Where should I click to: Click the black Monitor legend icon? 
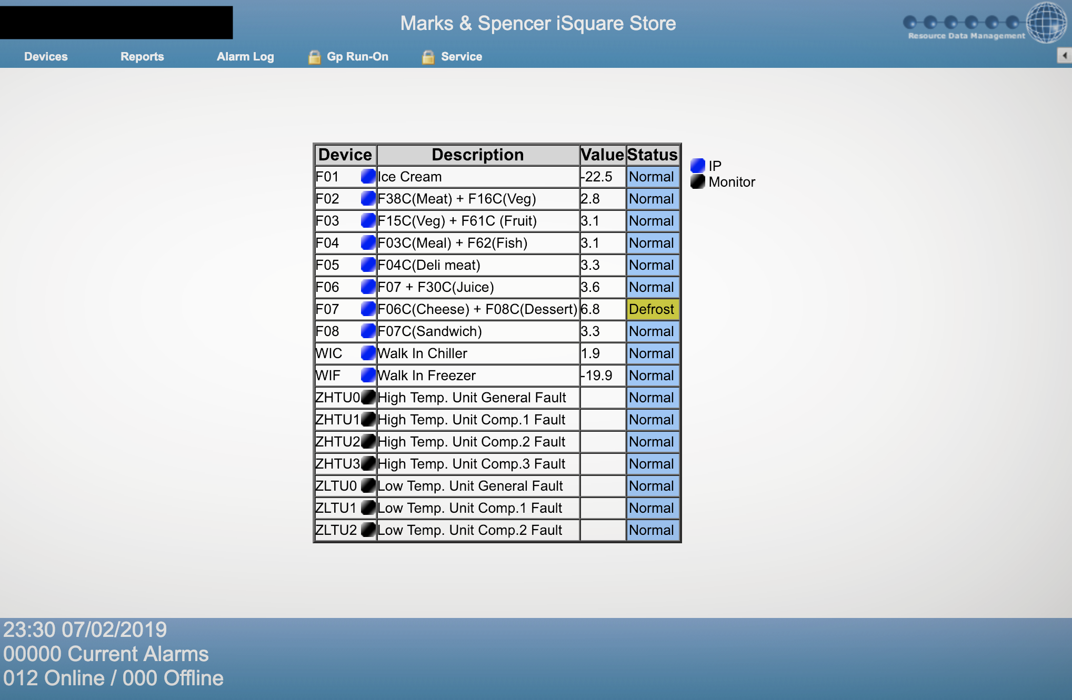[697, 182]
